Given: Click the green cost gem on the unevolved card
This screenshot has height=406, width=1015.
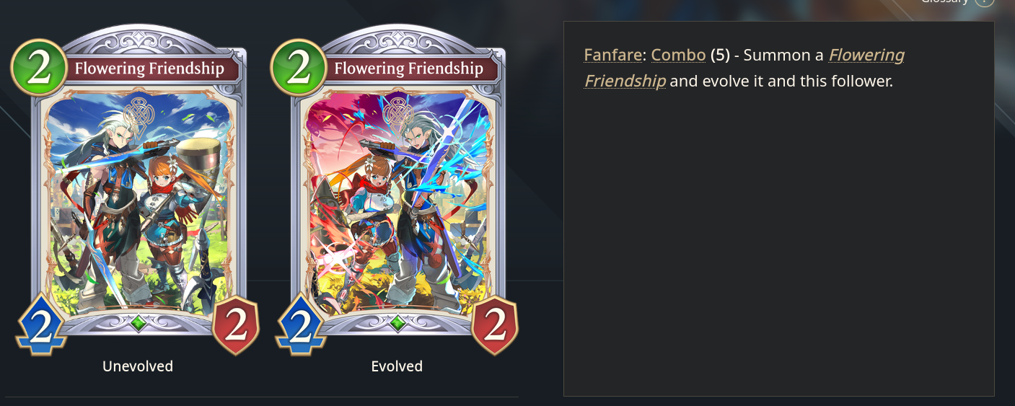Looking at the screenshot, I should click(38, 67).
